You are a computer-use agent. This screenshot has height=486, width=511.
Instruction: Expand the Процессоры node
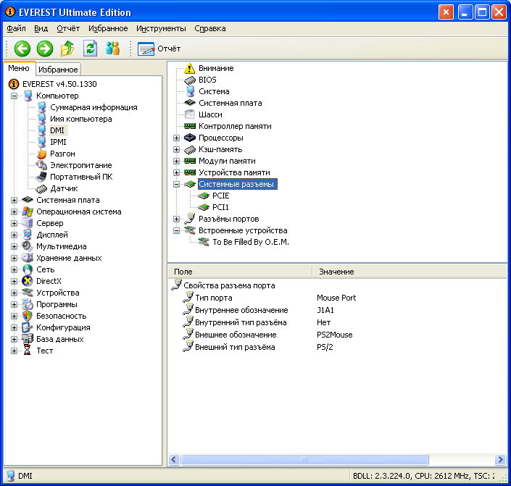click(176, 138)
